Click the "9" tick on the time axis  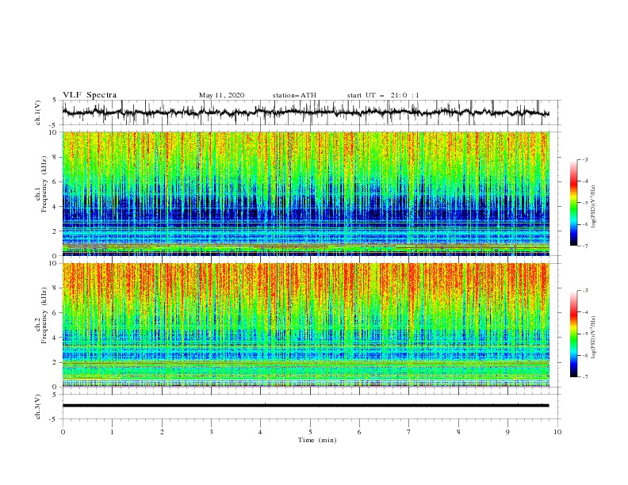[507, 432]
